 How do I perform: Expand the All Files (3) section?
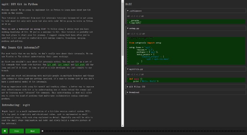(x=186, y=87)
